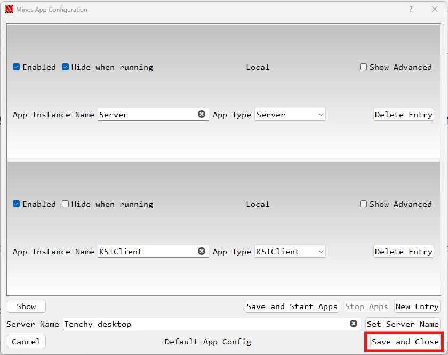Open the KSTClient App Type dropdown
The width and height of the screenshot is (448, 355).
290,252
